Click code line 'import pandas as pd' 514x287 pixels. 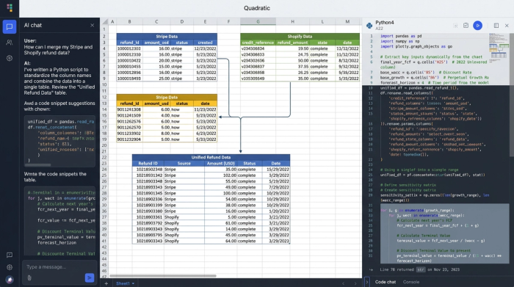401,36
